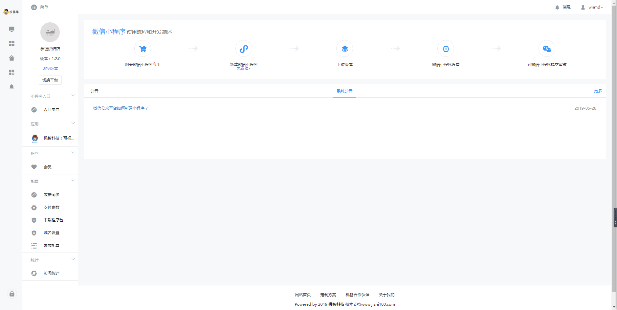Screen dimensions: 617x310
Task: Open the wnmd user dropdown
Action: coord(595,7)
